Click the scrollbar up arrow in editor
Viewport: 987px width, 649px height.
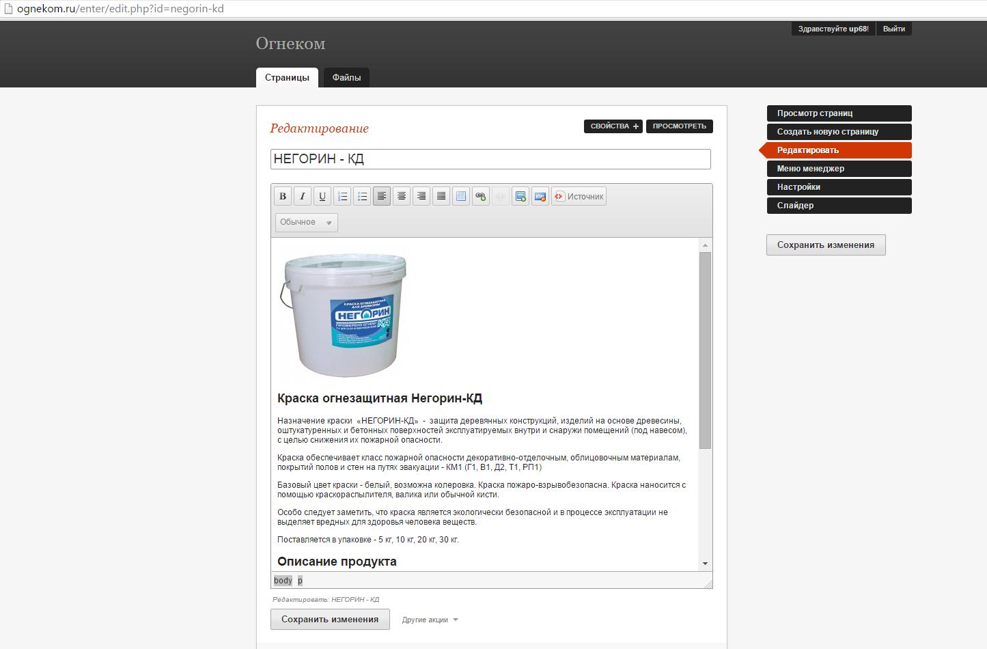[705, 245]
